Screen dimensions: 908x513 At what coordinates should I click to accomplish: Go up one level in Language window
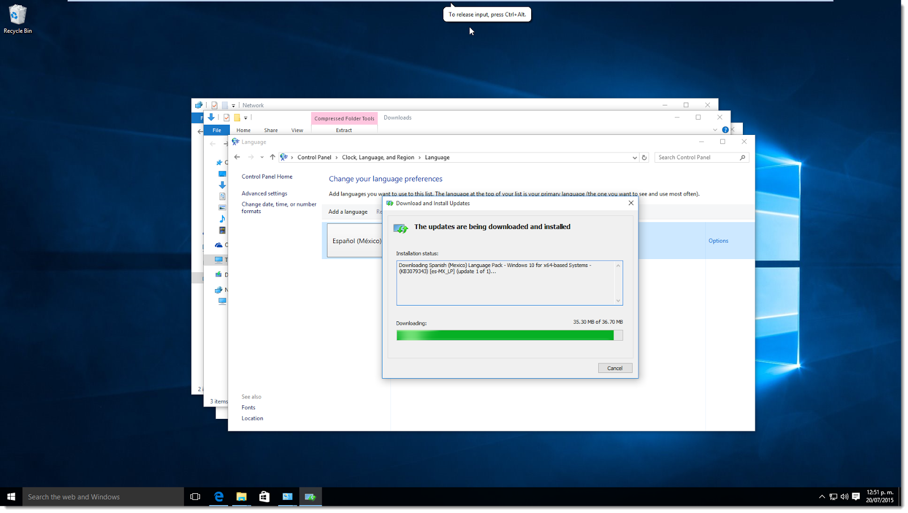(272, 157)
